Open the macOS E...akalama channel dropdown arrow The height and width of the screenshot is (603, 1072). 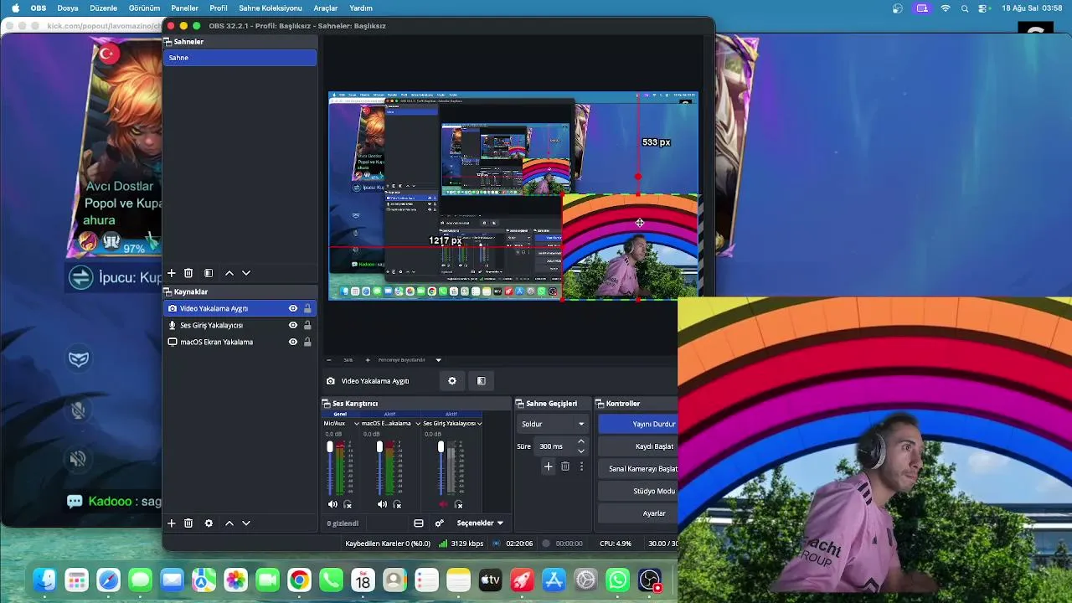coord(416,424)
